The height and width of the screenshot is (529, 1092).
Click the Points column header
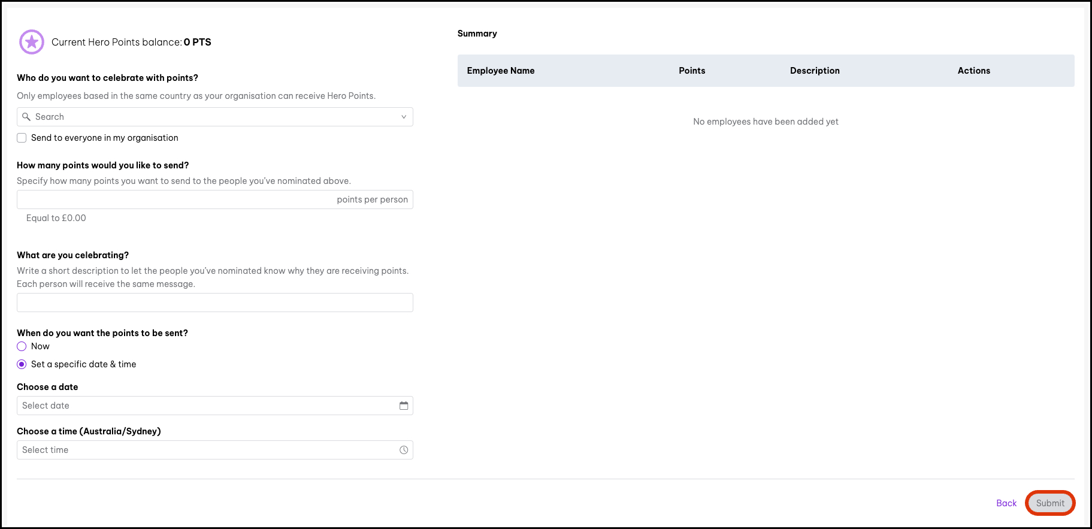coord(692,71)
